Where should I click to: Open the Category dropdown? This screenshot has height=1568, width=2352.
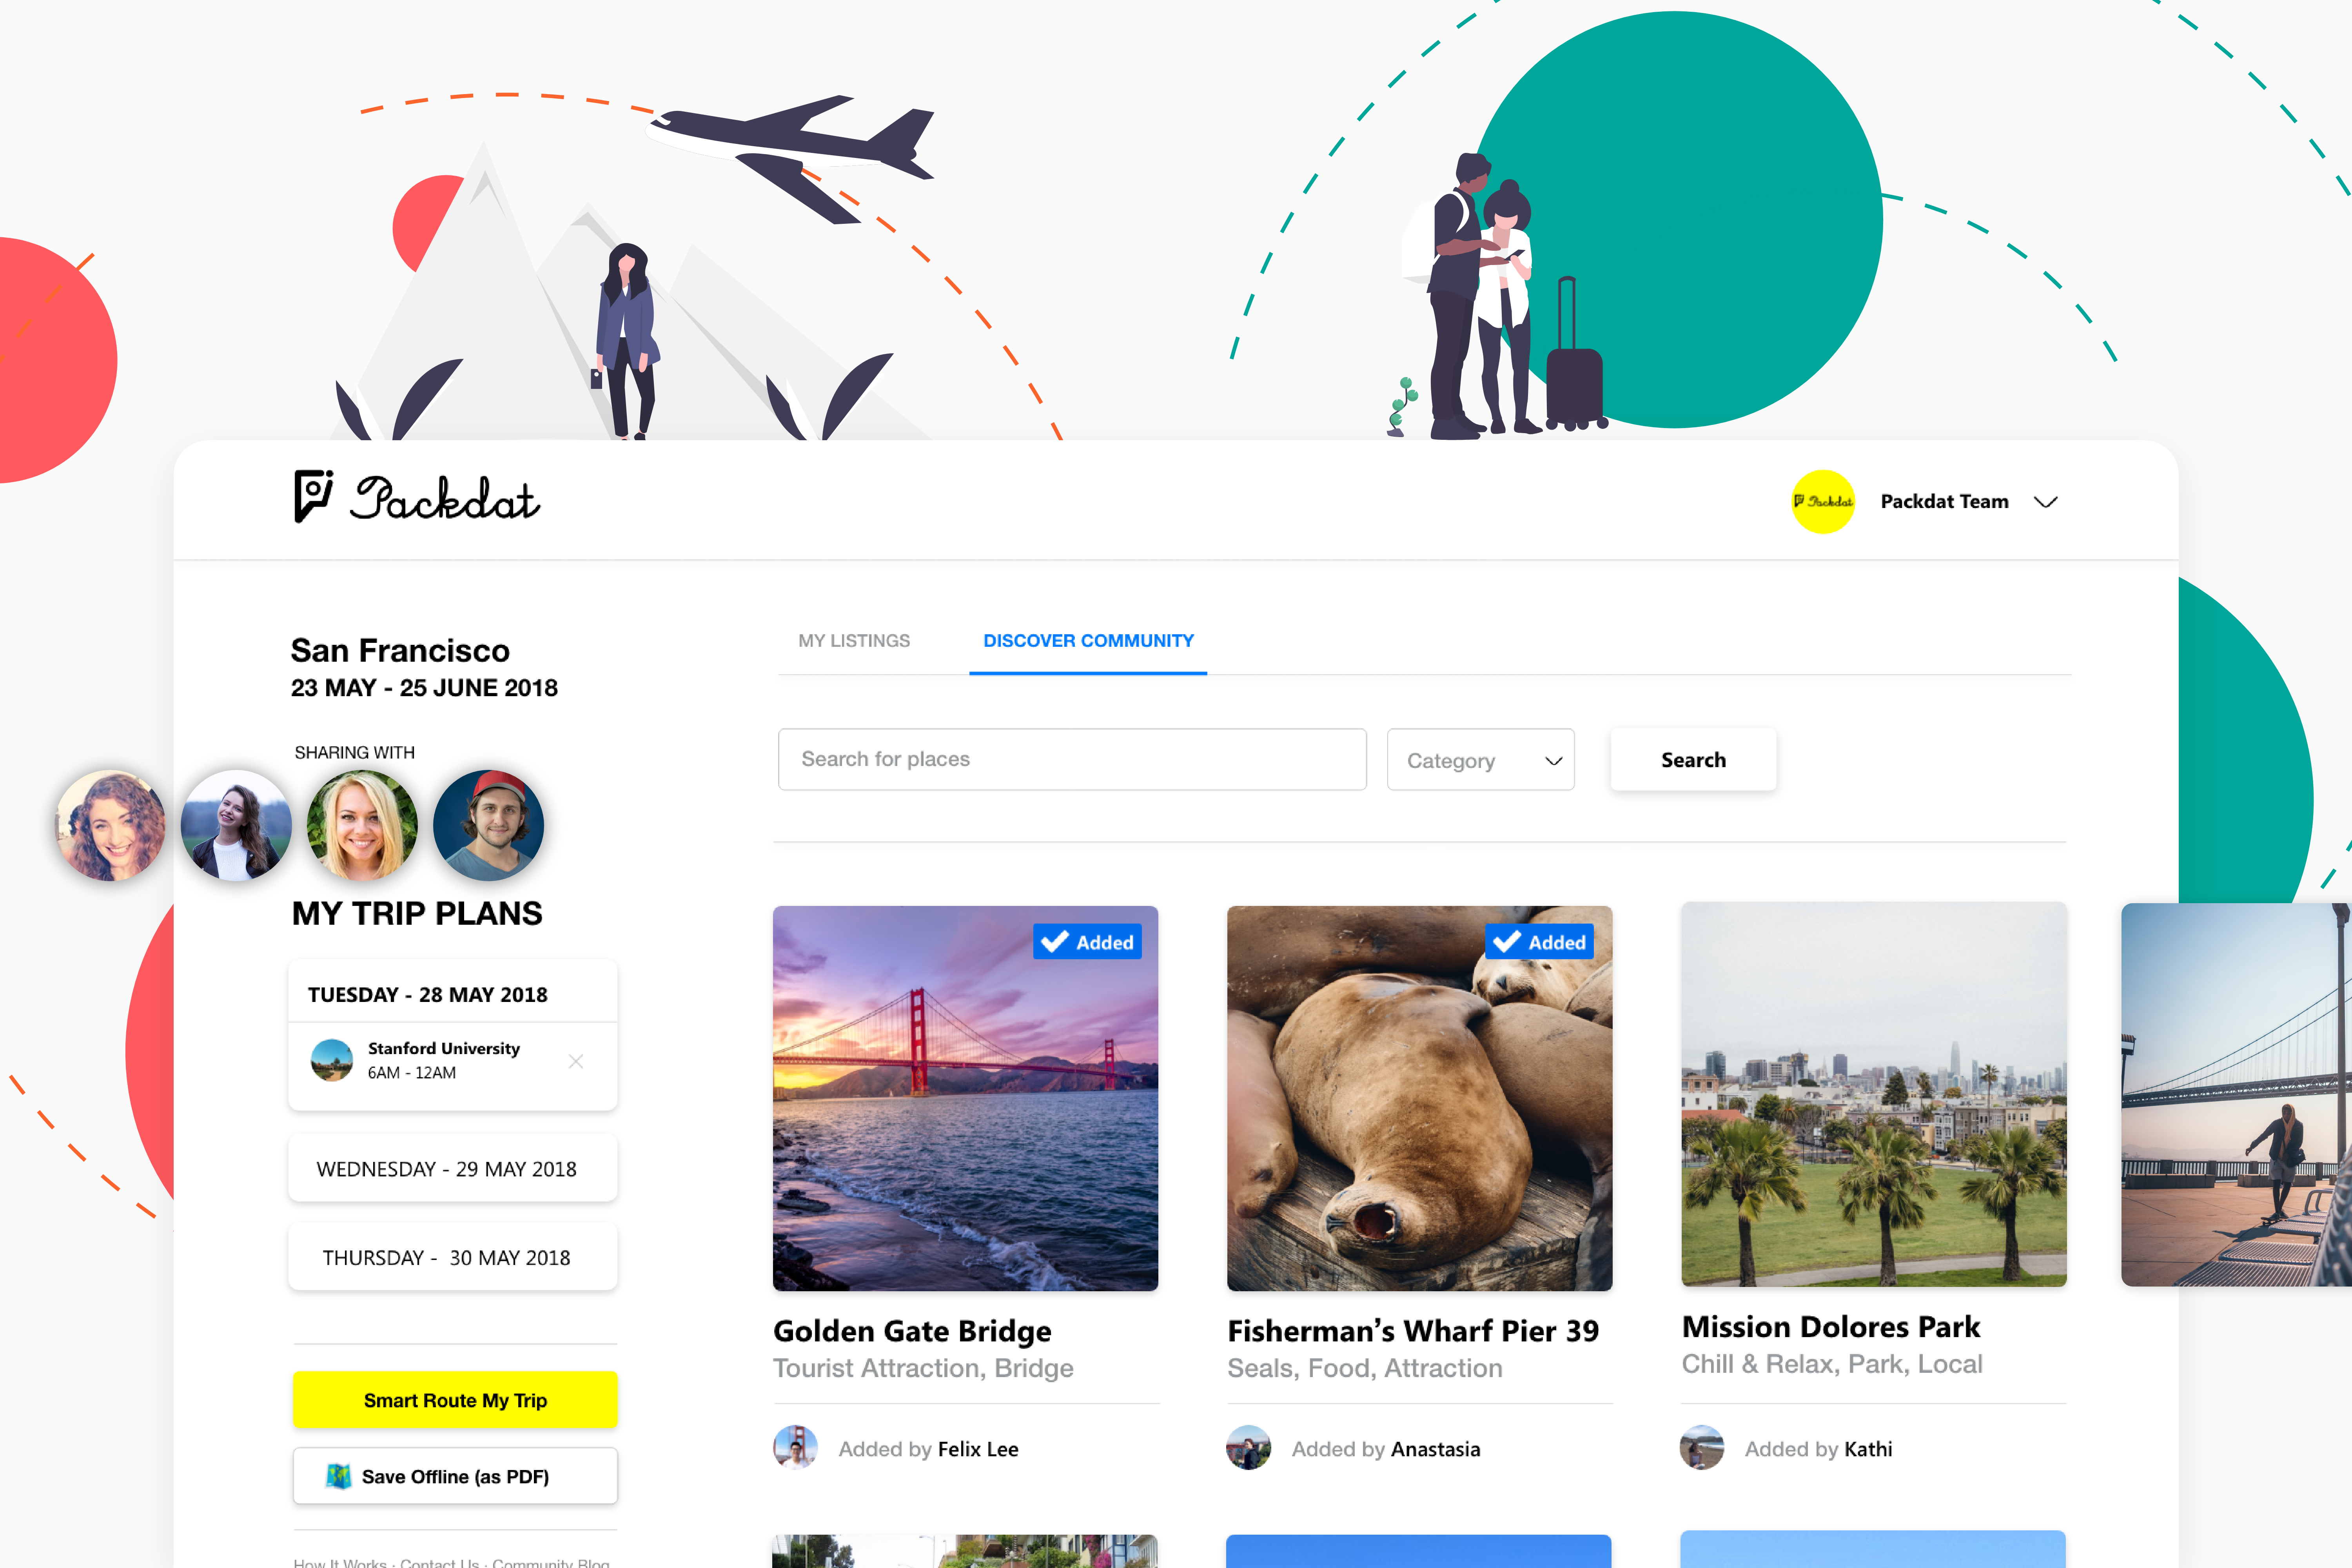[x=1481, y=760]
